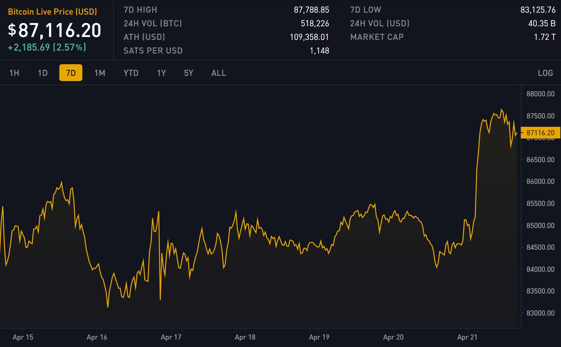Switch to the YTD range
Screen dimensions: 561x347
pyautogui.click(x=131, y=73)
